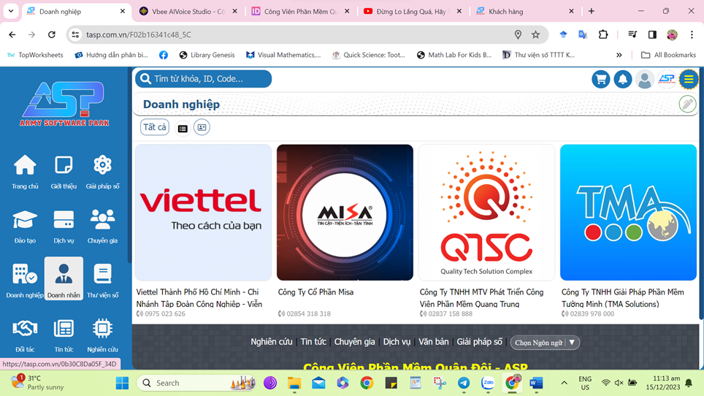
Task: Click the Tất cả filter button
Action: [x=154, y=127]
